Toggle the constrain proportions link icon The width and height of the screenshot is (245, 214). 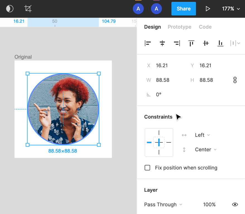(x=235, y=80)
